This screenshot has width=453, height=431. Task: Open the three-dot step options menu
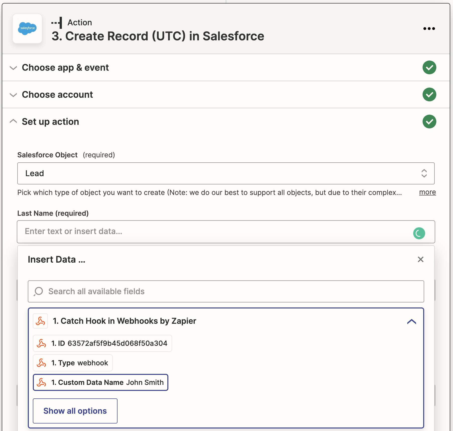tap(429, 29)
